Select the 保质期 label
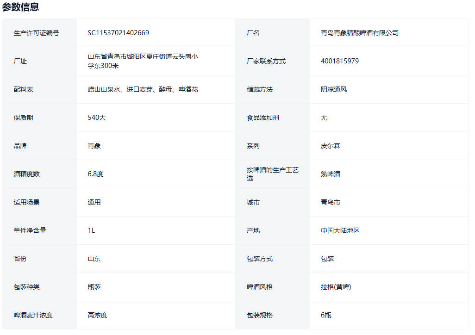The height and width of the screenshot is (335, 475). [x=23, y=117]
